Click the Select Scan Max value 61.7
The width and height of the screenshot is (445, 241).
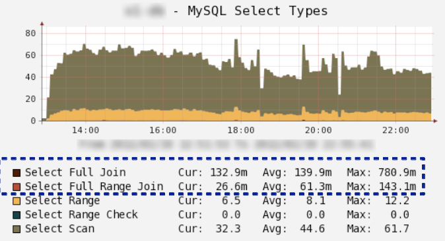[397, 228]
